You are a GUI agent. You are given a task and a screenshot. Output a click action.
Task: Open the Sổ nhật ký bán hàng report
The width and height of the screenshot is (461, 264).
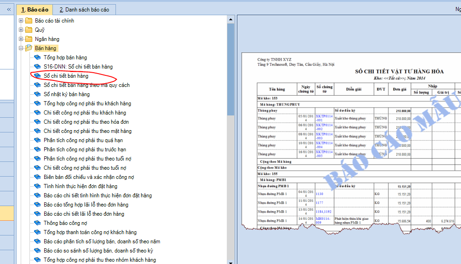click(67, 94)
